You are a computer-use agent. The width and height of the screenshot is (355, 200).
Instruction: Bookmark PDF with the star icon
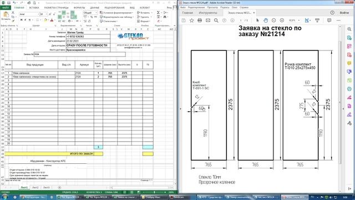(191, 21)
